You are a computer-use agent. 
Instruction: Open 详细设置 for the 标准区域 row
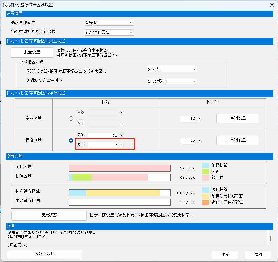(x=238, y=140)
